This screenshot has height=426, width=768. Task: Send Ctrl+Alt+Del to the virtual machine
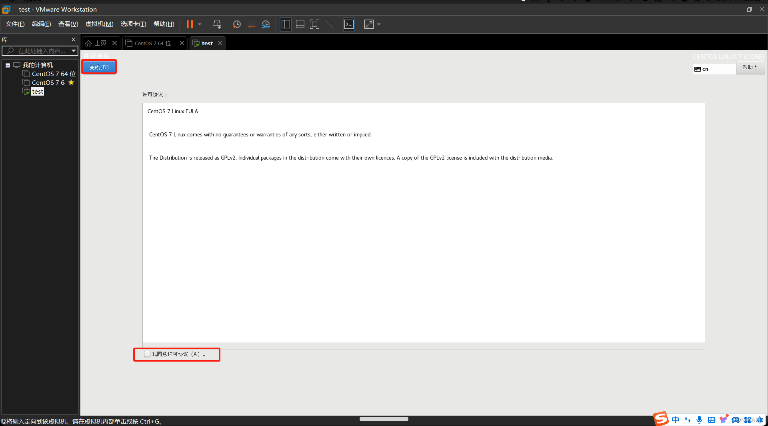coord(217,24)
